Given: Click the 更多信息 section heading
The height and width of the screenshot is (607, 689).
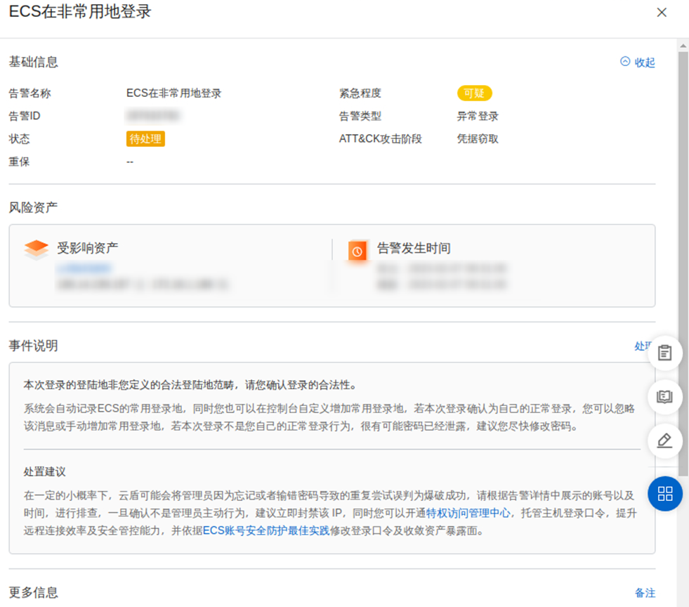Looking at the screenshot, I should (x=34, y=592).
